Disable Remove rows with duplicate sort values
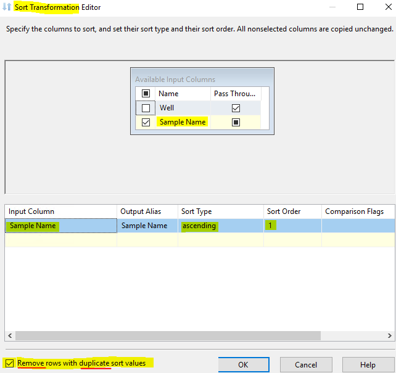This screenshot has height=373, width=396. coord(10,363)
